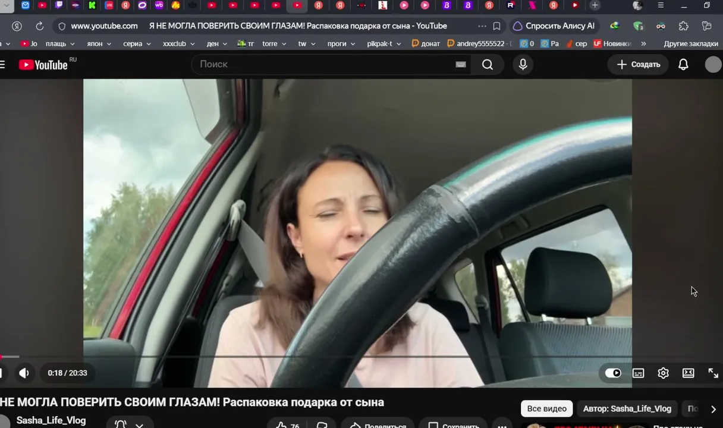Open the three-dot menu in address bar
Image resolution: width=723 pixels, height=428 pixels.
[482, 26]
